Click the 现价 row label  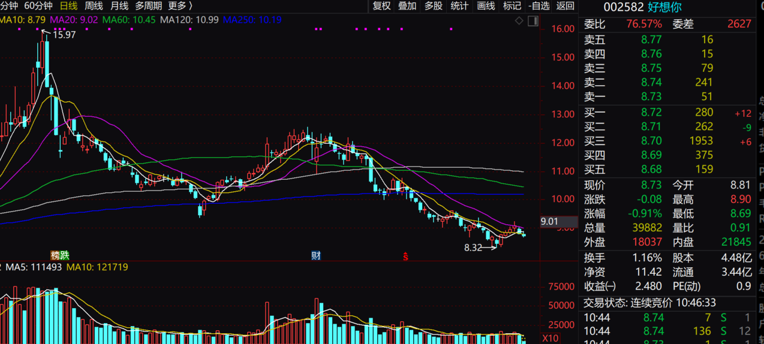pyautogui.click(x=595, y=185)
